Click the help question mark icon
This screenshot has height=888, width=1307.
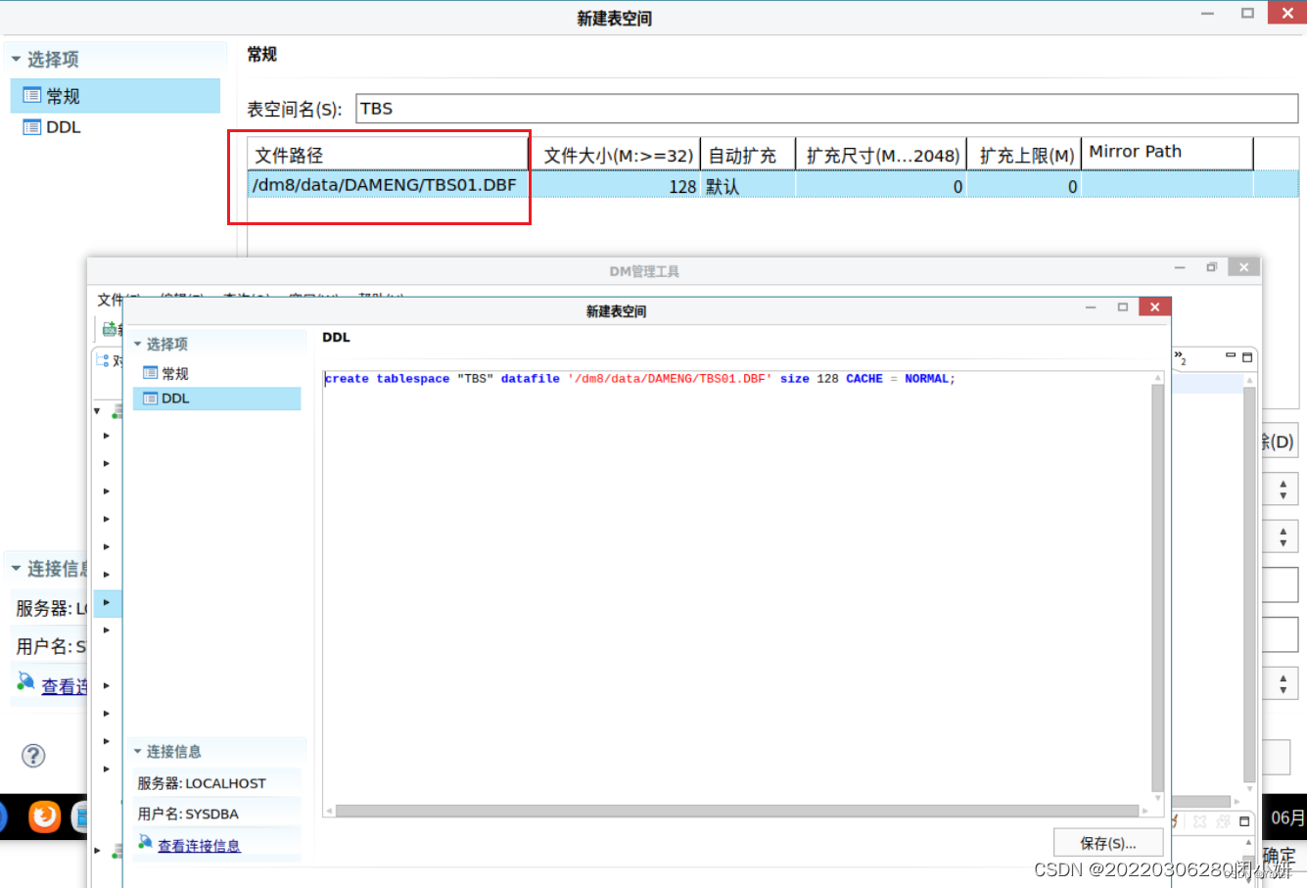pos(33,756)
